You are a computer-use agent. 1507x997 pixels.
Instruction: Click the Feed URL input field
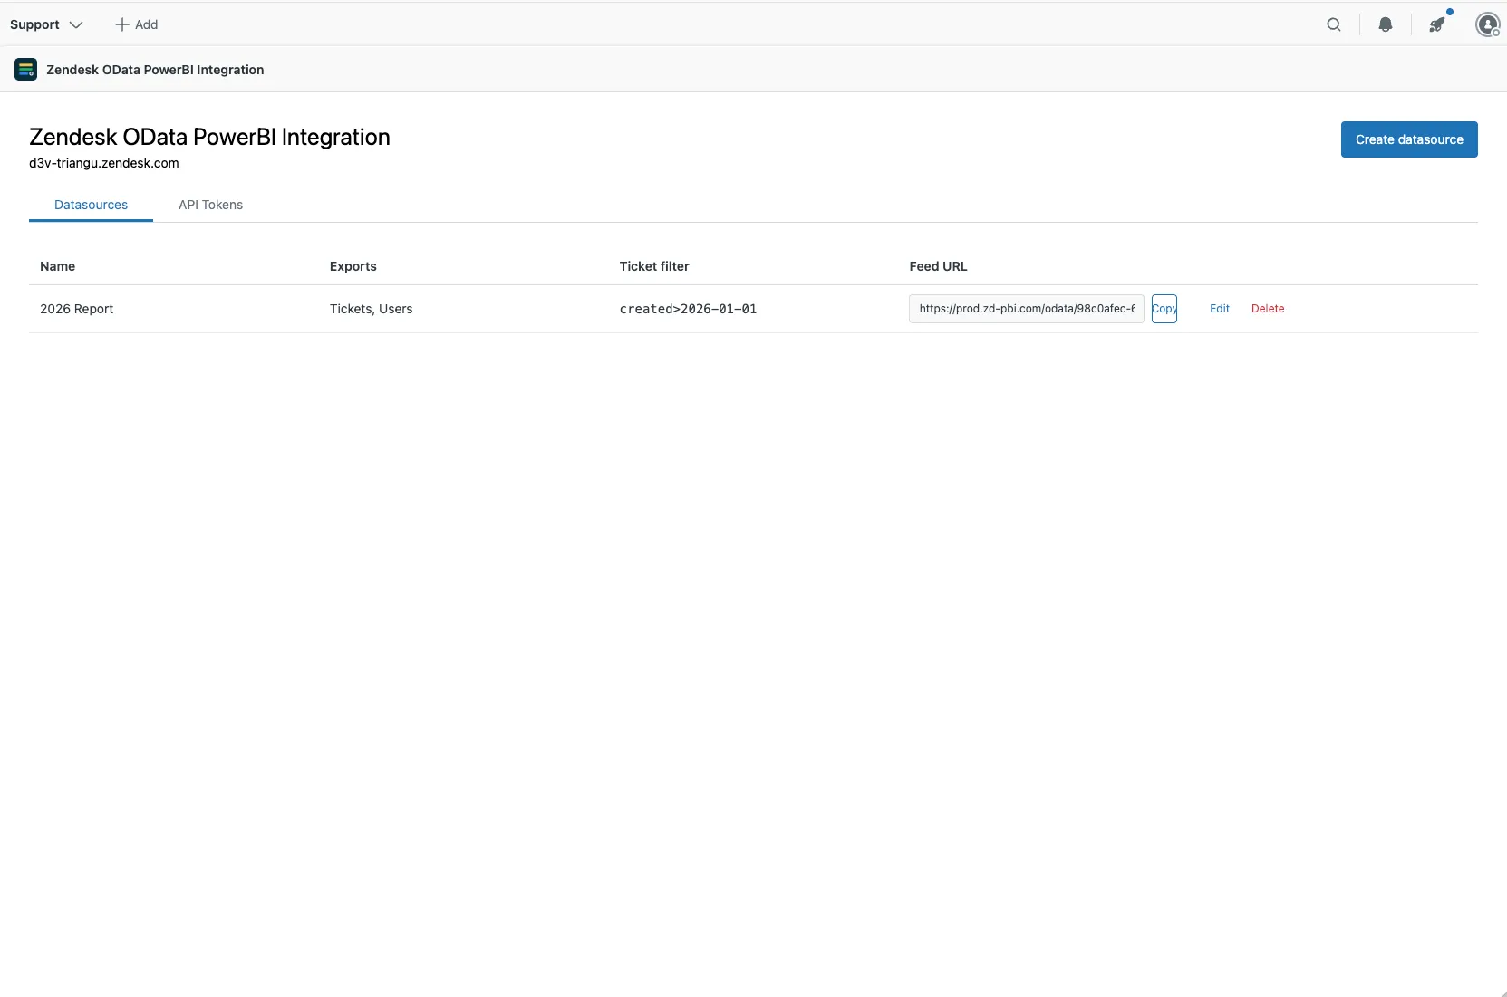(x=1026, y=309)
